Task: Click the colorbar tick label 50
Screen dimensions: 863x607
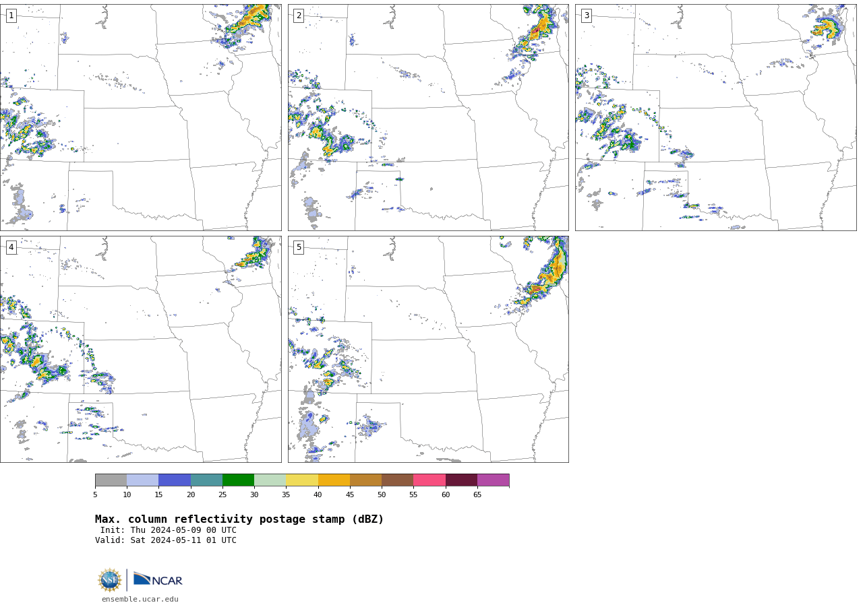Action: click(x=382, y=495)
